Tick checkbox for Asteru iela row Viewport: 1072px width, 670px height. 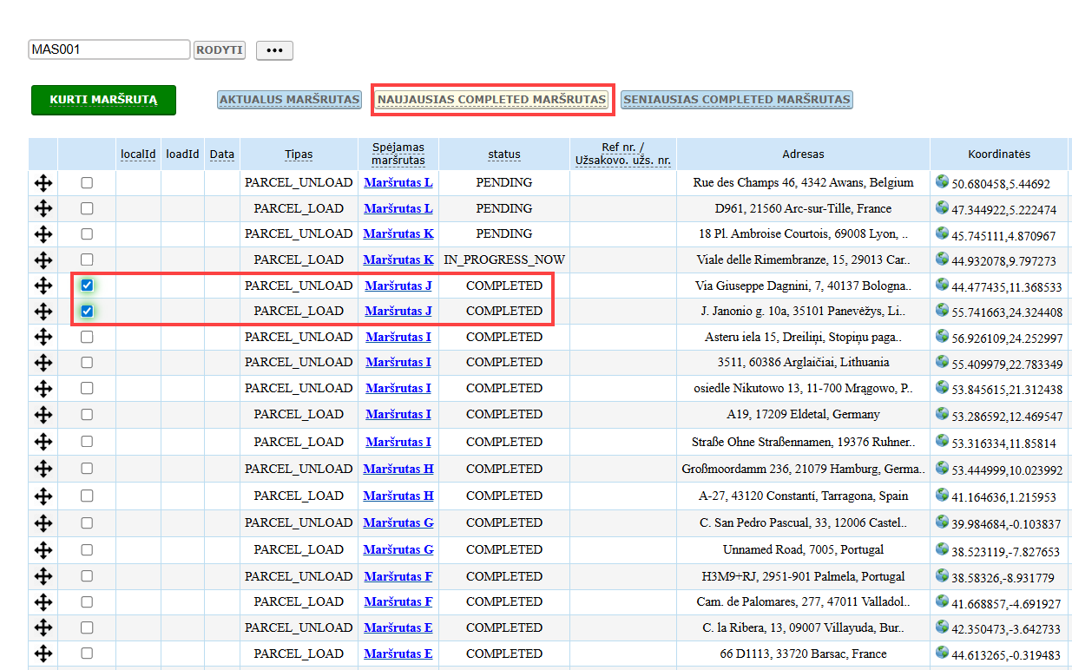pos(87,337)
